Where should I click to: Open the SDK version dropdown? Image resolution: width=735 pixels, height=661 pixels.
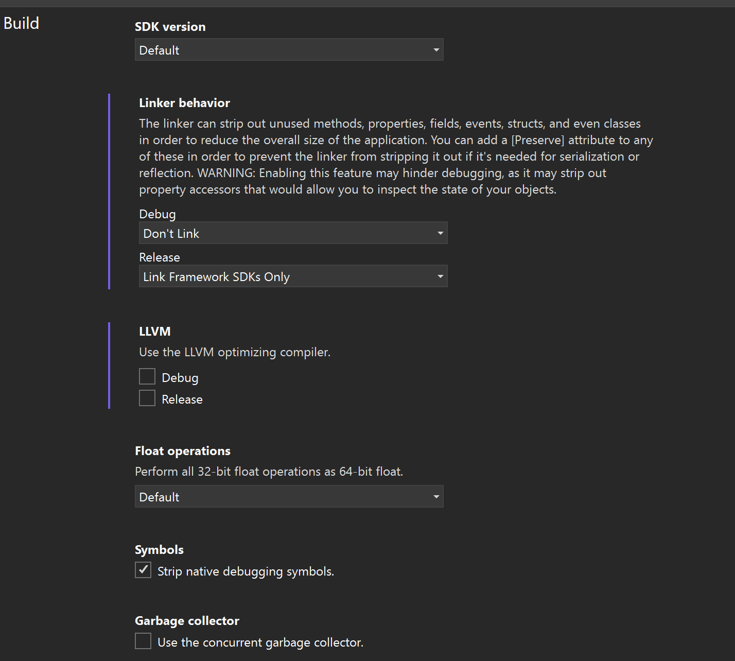(x=289, y=50)
